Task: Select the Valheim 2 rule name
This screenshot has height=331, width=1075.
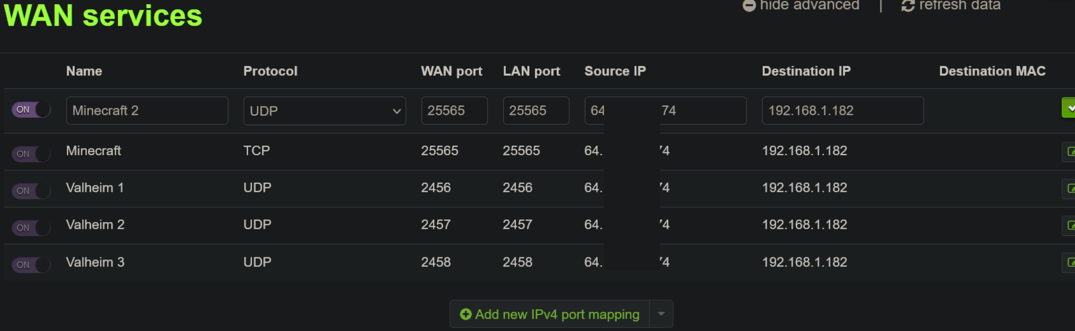Action: (95, 224)
